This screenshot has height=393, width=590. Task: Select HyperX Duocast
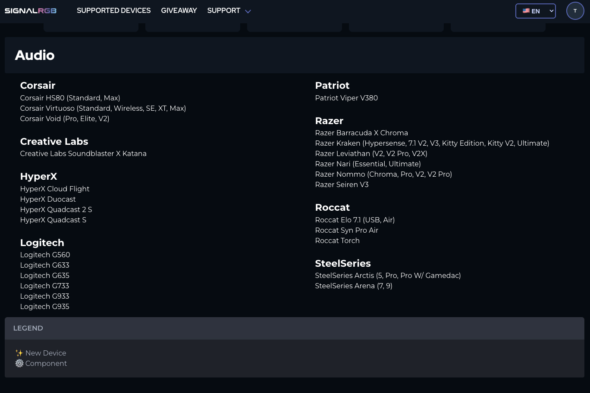pos(48,199)
